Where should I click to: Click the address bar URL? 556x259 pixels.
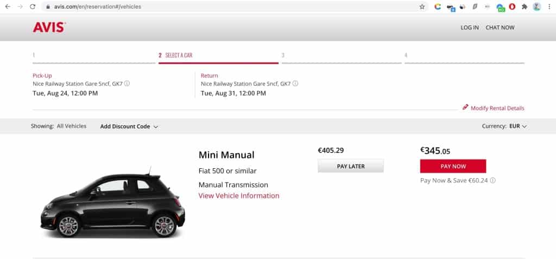[x=98, y=7]
